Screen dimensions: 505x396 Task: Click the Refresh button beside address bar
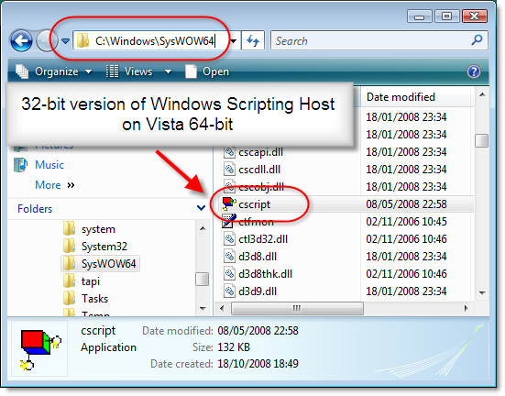click(253, 41)
